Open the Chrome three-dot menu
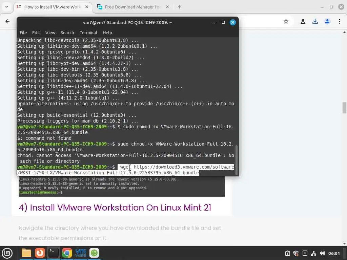The height and width of the screenshot is (260, 347). [340, 21]
